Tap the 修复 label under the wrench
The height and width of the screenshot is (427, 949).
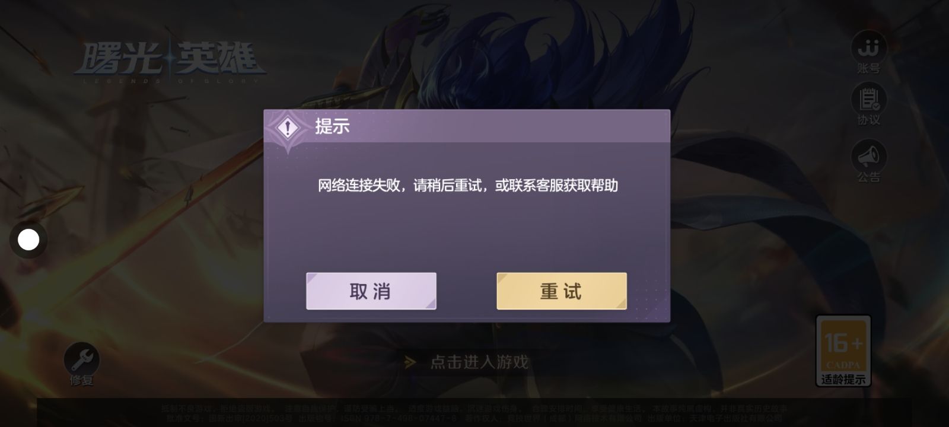coord(82,381)
